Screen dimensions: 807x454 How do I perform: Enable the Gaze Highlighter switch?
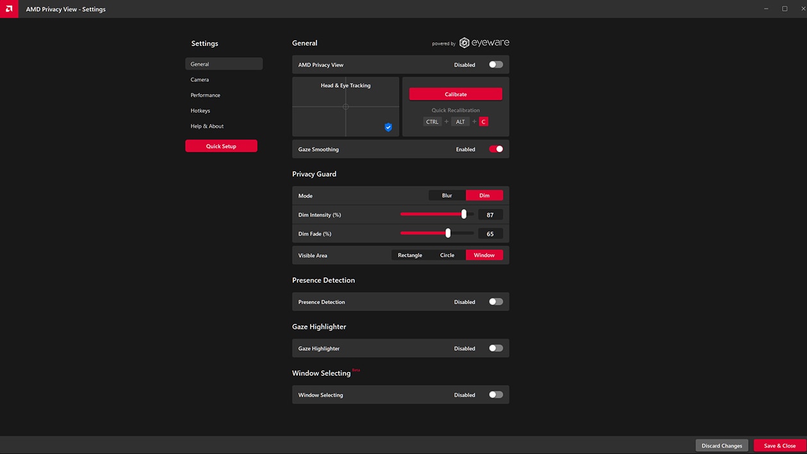coord(496,348)
